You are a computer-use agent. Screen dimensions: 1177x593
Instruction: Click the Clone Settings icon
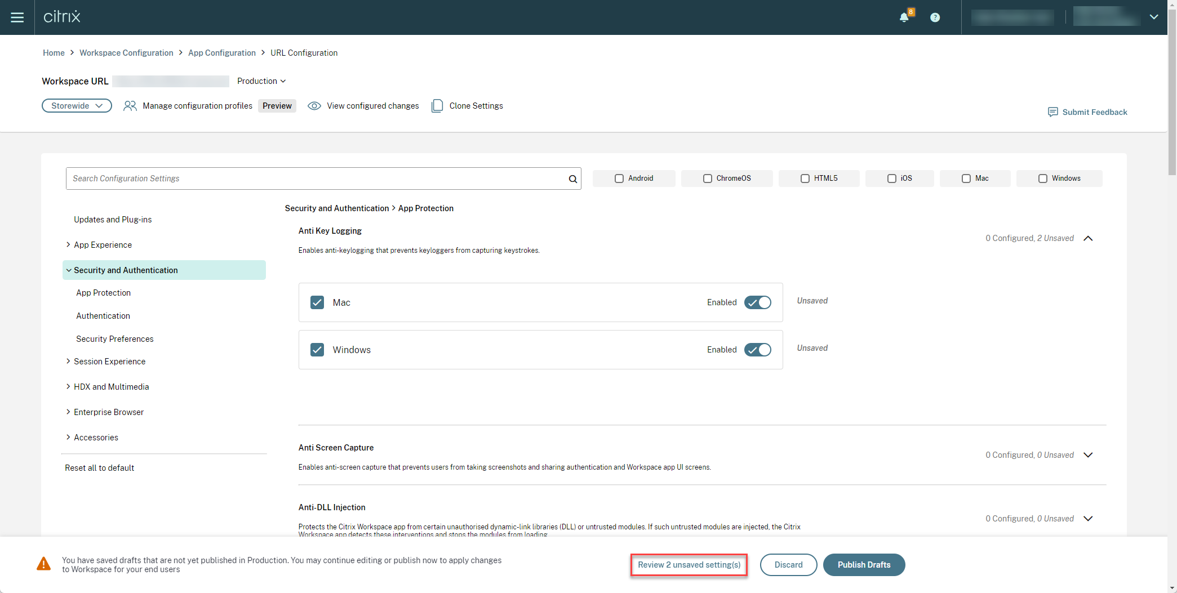(437, 105)
